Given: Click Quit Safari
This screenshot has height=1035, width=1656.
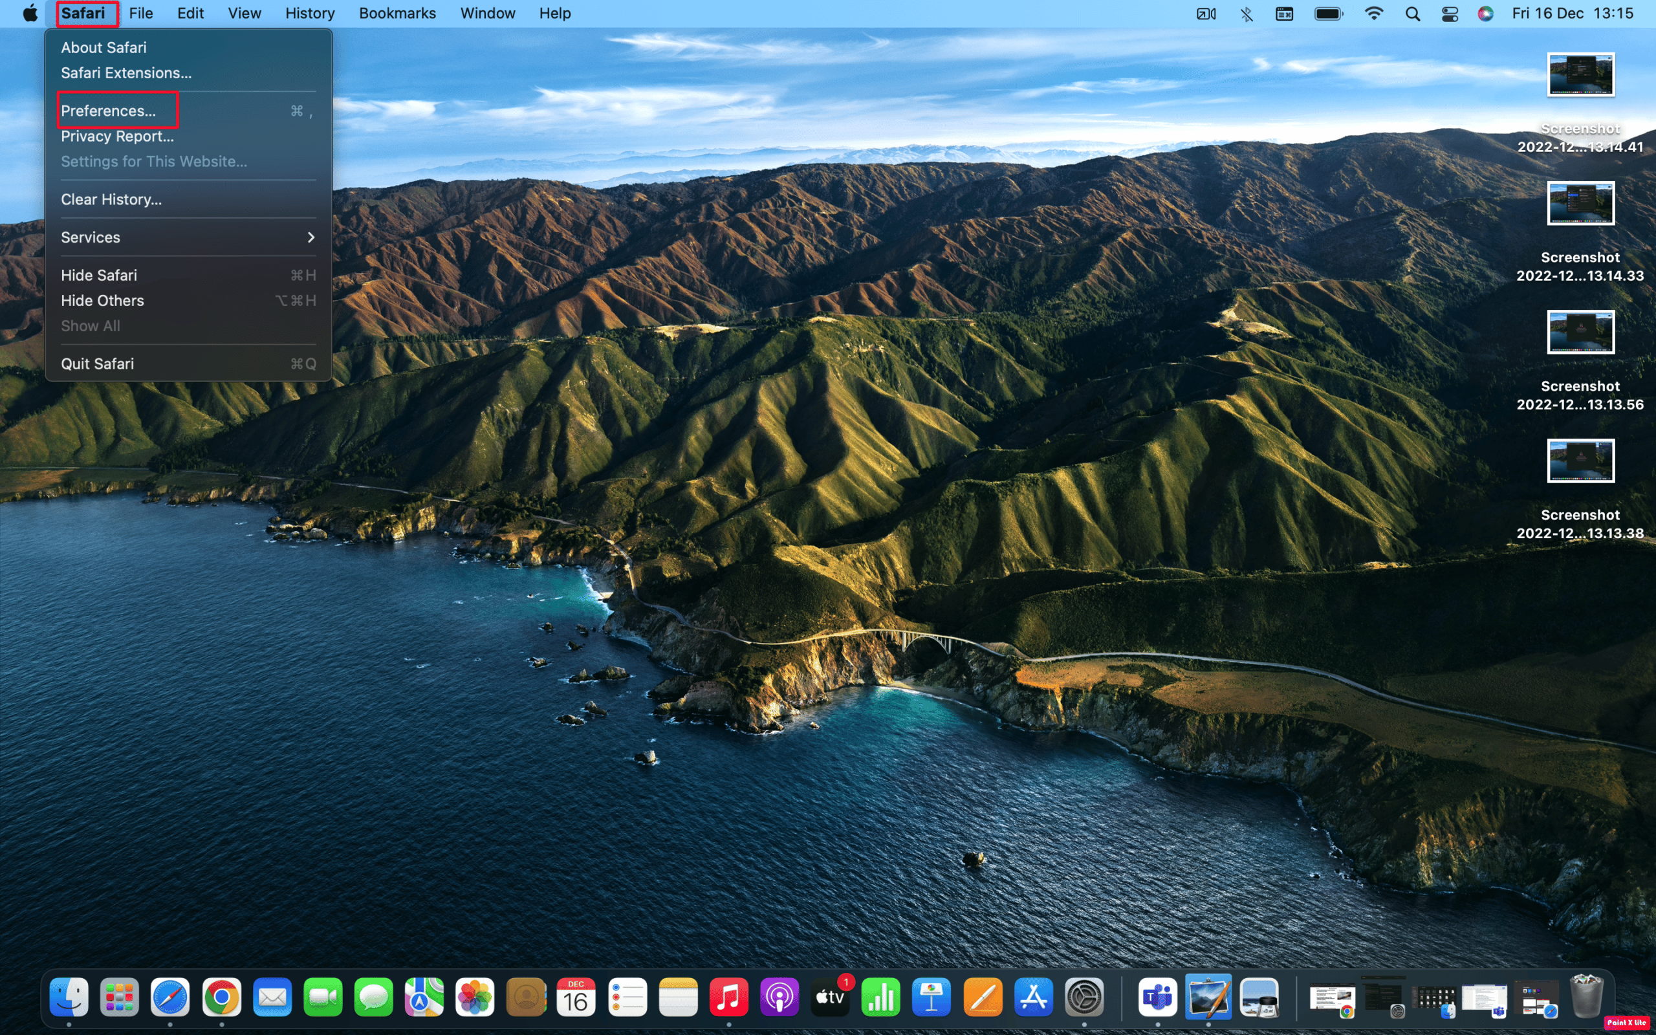Looking at the screenshot, I should (x=97, y=364).
